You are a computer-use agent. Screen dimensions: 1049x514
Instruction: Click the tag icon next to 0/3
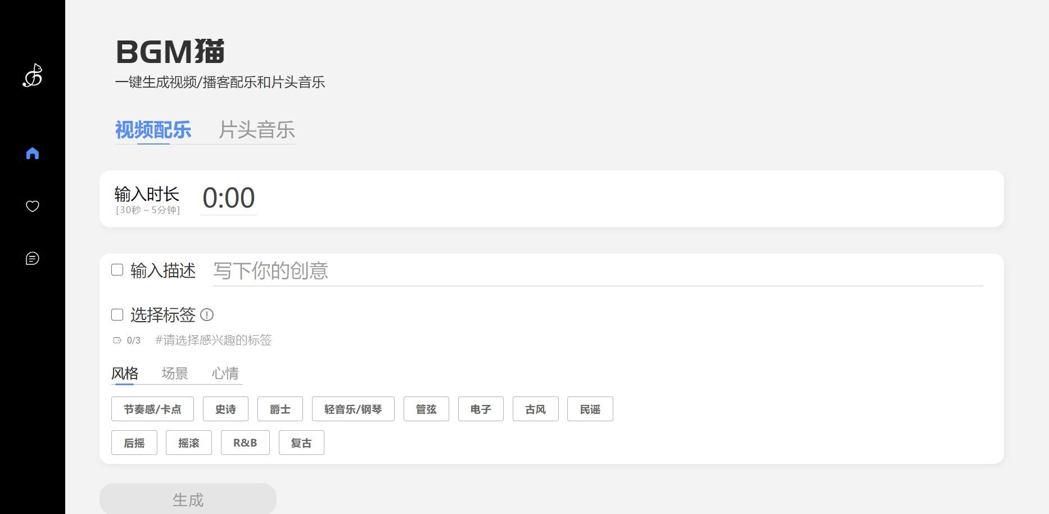117,340
